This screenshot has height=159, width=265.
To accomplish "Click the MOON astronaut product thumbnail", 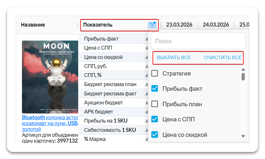I will pyautogui.click(x=50, y=77).
